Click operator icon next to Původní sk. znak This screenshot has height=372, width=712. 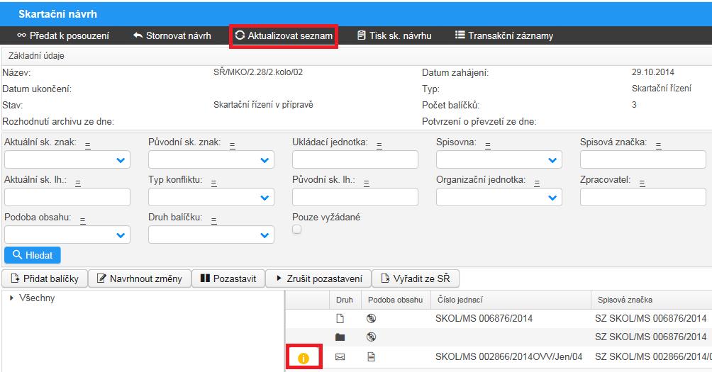click(x=232, y=146)
